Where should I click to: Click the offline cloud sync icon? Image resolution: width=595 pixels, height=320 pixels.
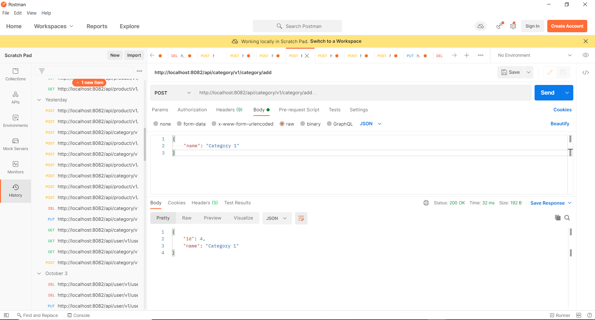[481, 26]
